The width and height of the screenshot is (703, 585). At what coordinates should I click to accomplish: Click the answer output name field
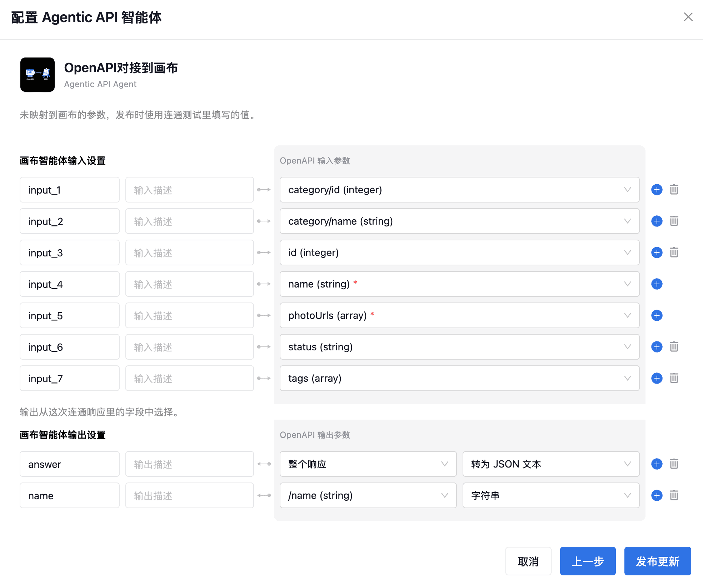[x=70, y=464]
